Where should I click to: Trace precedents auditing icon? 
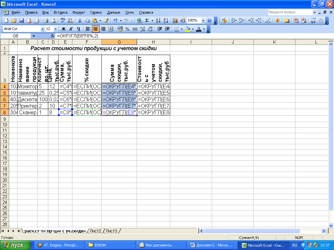point(234,21)
